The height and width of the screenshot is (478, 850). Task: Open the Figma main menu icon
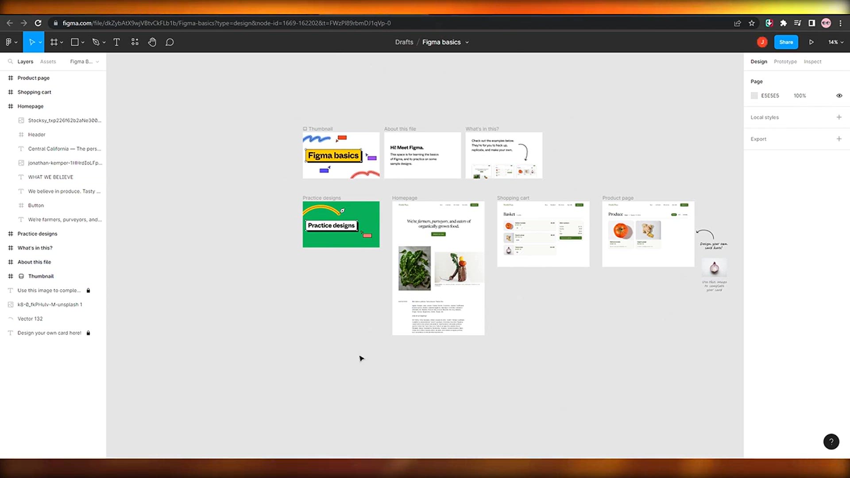8,42
